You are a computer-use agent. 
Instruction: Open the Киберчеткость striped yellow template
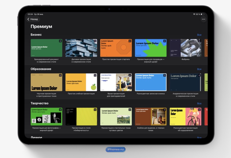point(81,117)
